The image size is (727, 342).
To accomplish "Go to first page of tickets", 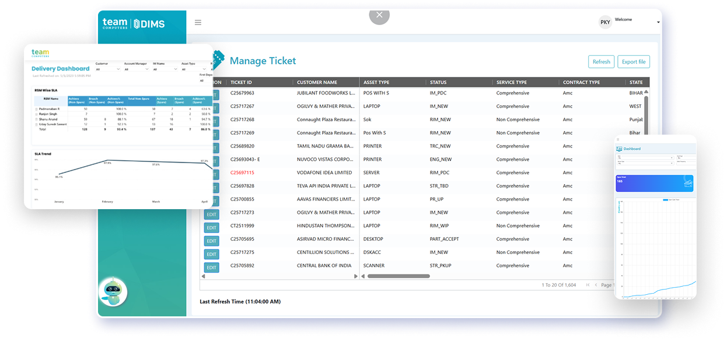I will (x=588, y=285).
